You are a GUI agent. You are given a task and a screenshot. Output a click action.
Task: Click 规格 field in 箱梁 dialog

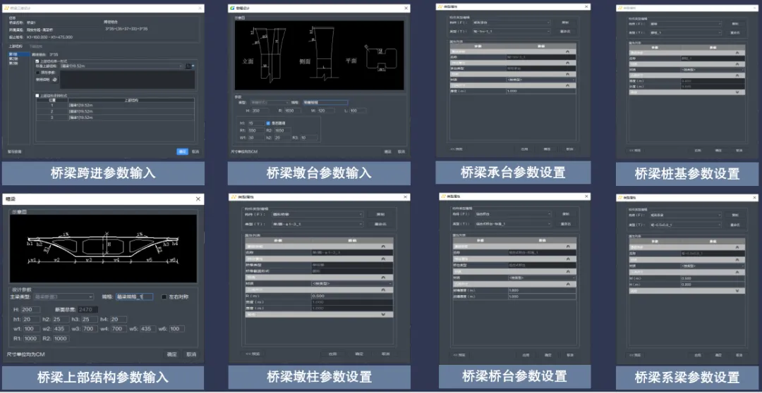click(134, 297)
